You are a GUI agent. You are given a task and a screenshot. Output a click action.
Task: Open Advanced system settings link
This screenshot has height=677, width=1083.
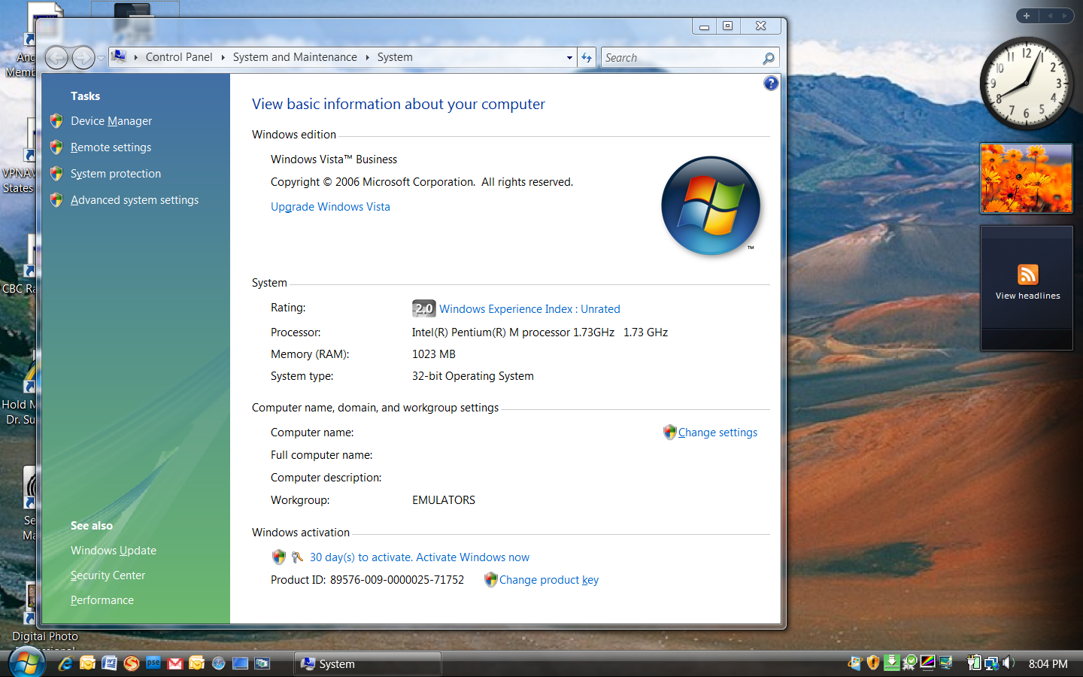[135, 200]
